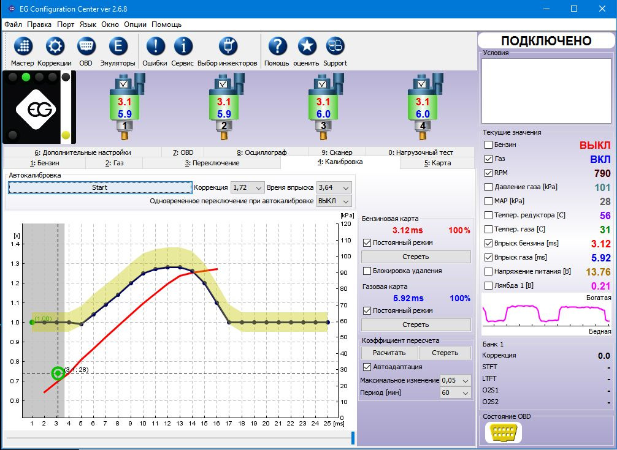The image size is (617, 450).
Task: Open 6: Дополнительные настройки tab
Action: 83,152
